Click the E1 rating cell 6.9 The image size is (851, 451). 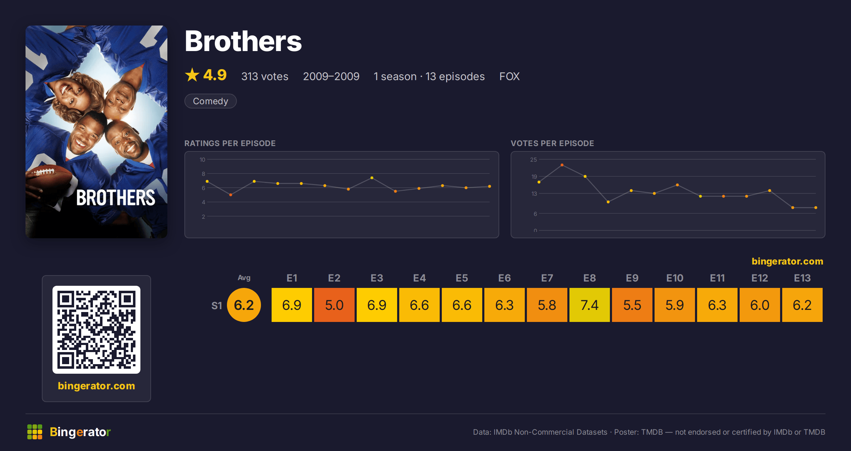[x=292, y=305]
